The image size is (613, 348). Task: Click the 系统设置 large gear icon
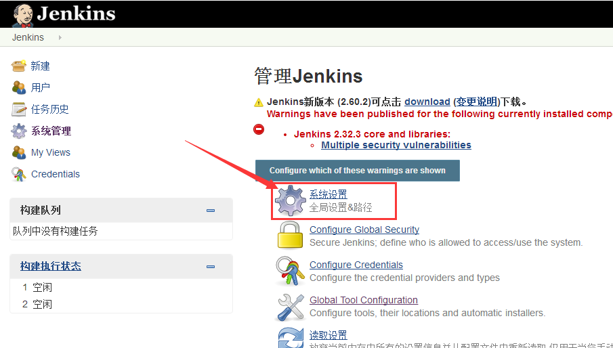click(290, 200)
